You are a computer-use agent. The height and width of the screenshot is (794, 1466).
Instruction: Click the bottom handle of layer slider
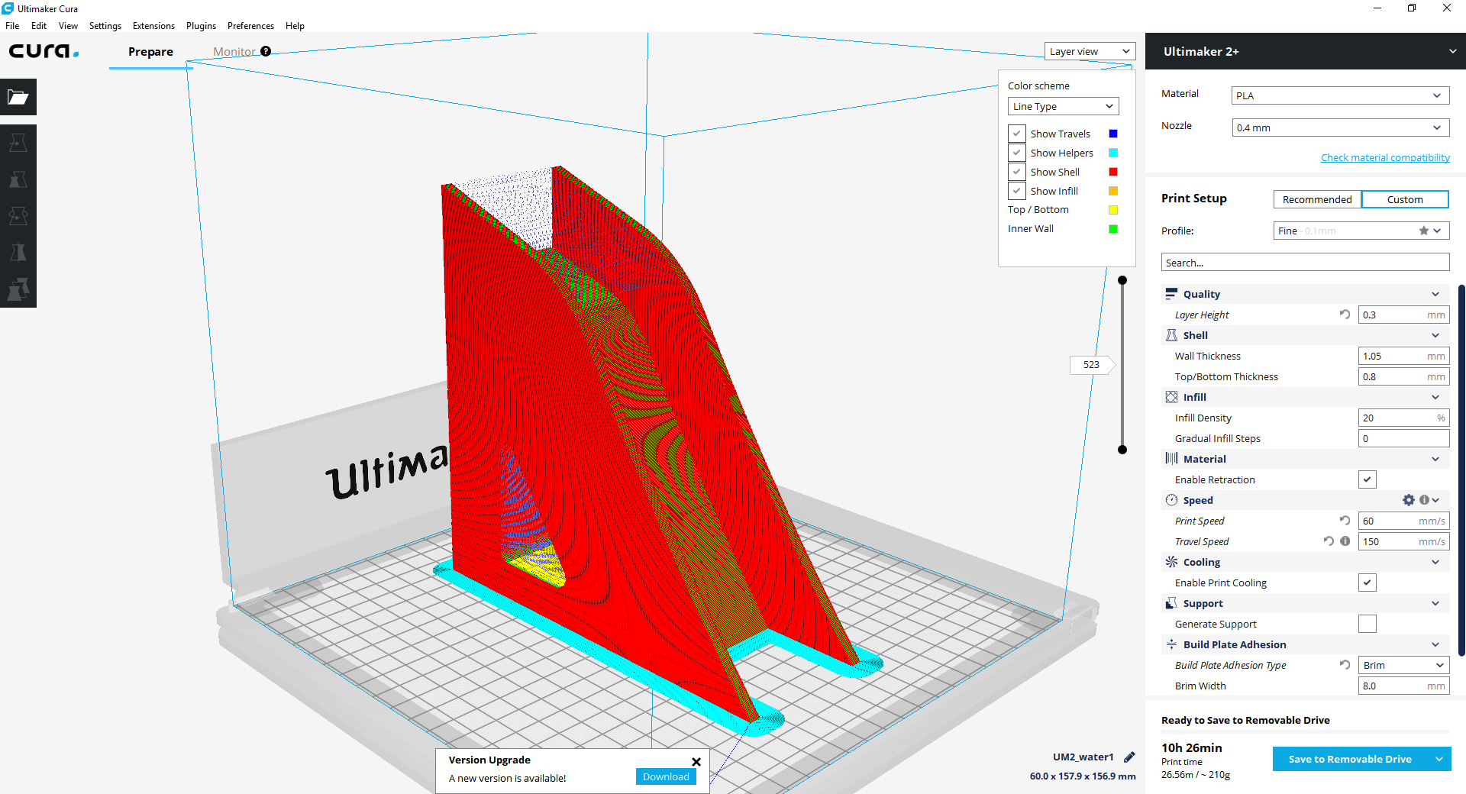[x=1122, y=450]
